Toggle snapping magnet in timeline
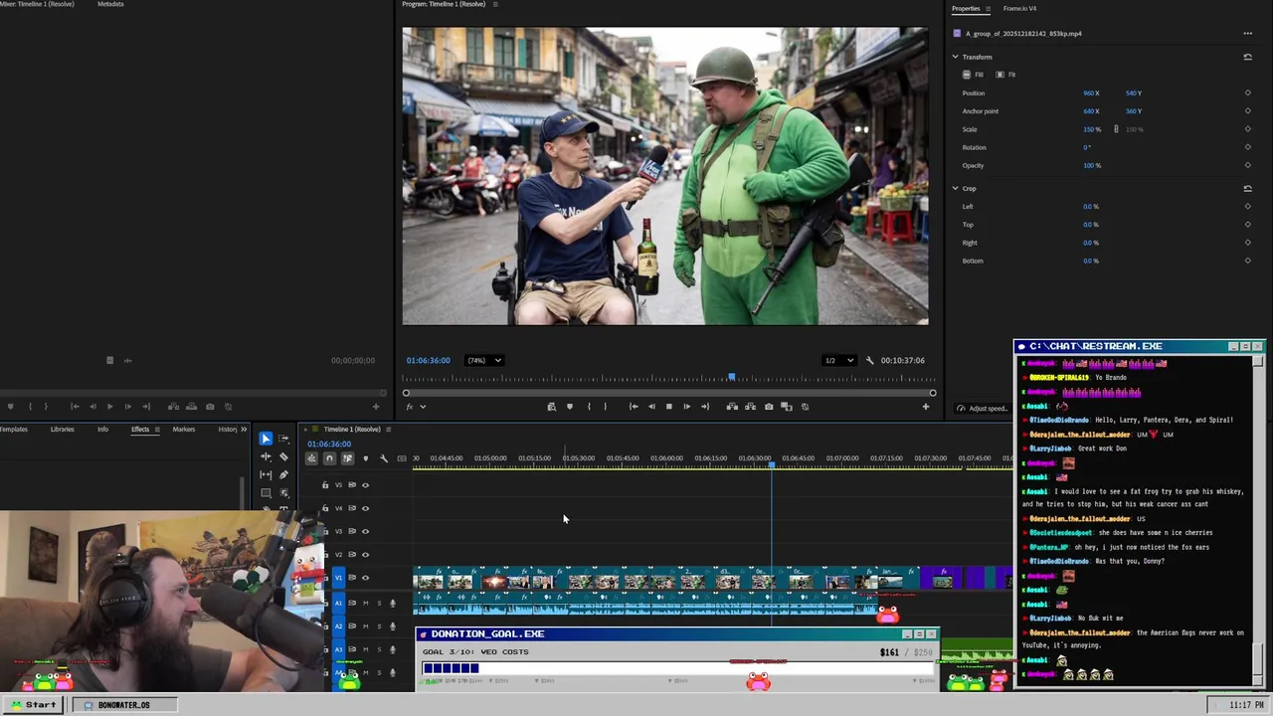 (x=329, y=458)
